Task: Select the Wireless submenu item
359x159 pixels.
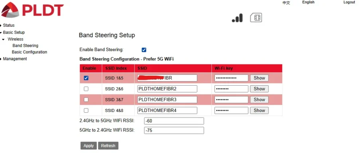Action: pos(15,39)
